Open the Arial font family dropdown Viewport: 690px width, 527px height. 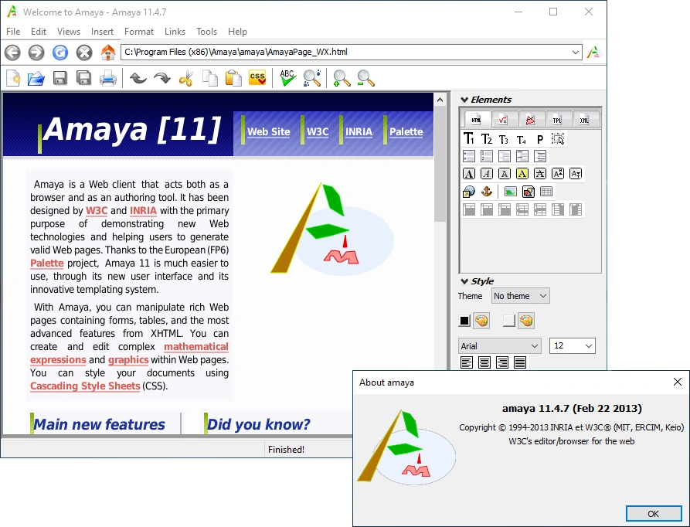[499, 345]
